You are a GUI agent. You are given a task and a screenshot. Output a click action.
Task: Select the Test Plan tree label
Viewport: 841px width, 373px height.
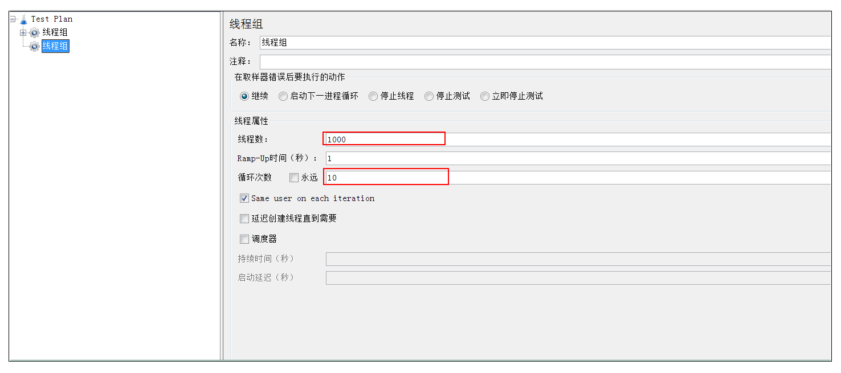coord(52,19)
